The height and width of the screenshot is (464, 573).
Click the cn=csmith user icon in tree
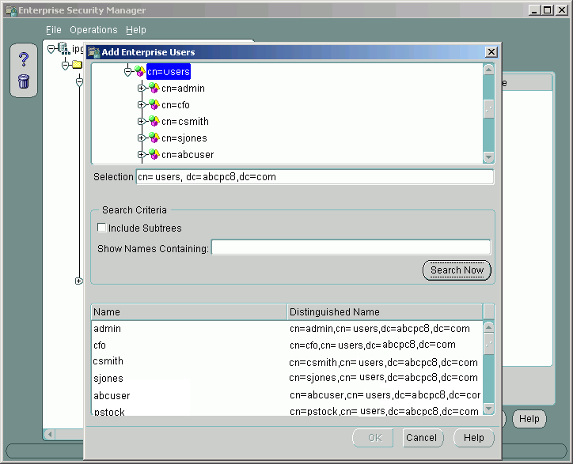[x=154, y=121]
